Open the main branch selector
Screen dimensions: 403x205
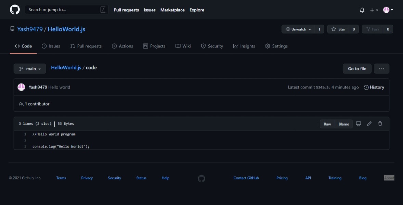click(30, 69)
